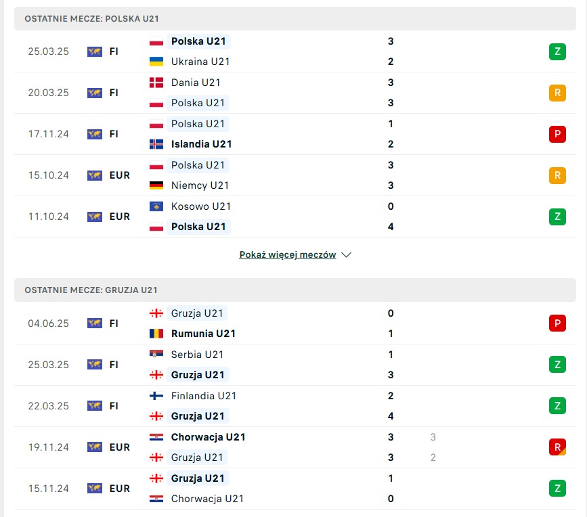The width and height of the screenshot is (587, 517).
Task: Click the Finland flag next to Finlandia U21
Action: coord(156,396)
